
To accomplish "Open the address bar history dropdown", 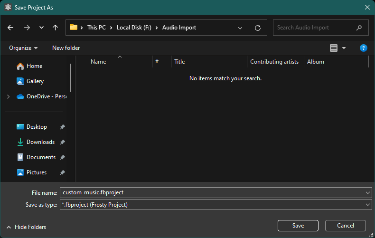I will [240, 28].
